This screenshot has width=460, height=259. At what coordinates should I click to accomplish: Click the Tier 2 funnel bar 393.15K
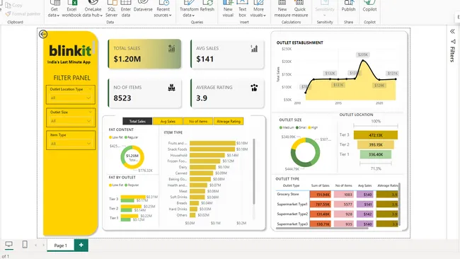tap(376, 144)
